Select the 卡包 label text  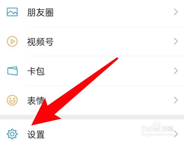pyautogui.click(x=36, y=71)
